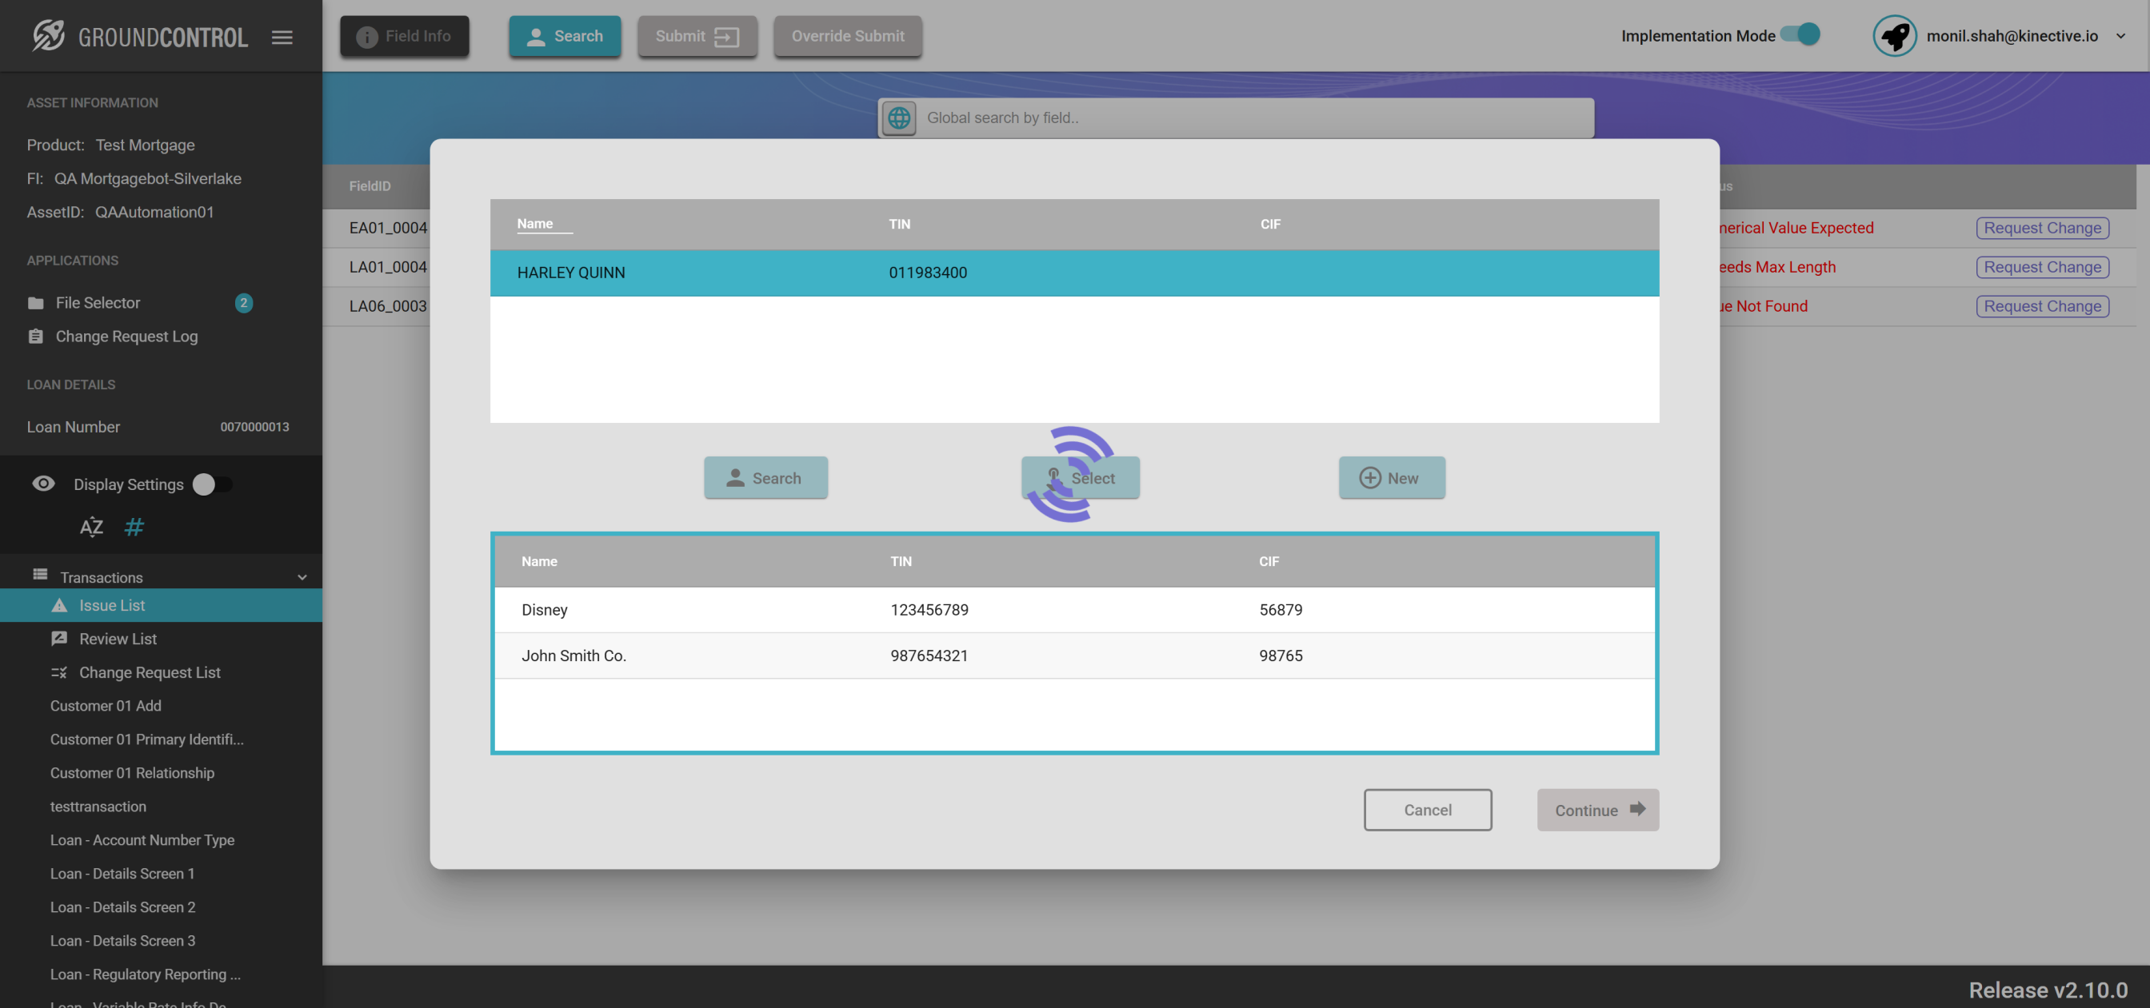
Task: Toggle Implementation Mode switch off
Action: [1800, 35]
